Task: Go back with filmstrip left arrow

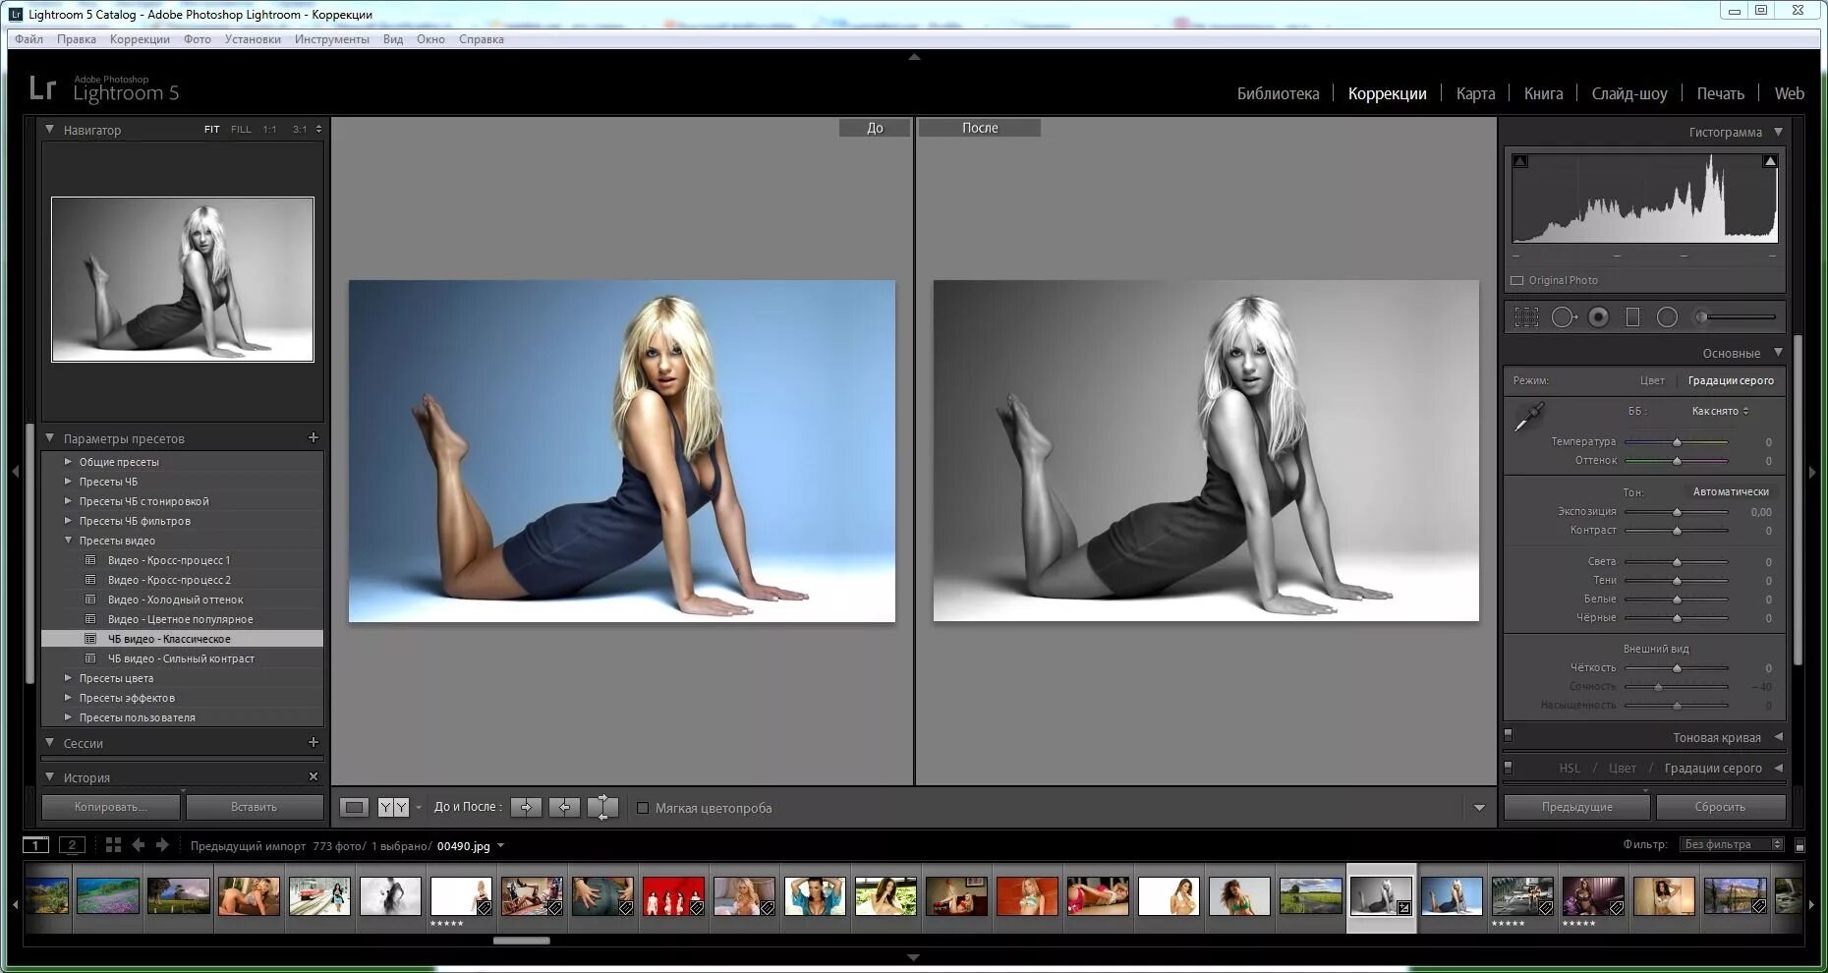Action: tap(139, 845)
